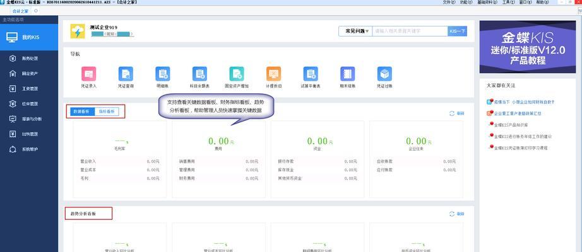Click the 企业往来 0.00元 total
Screen dimensions: 582x252
[x=419, y=141]
